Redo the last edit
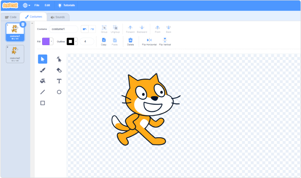301x178 pixels. click(x=92, y=29)
